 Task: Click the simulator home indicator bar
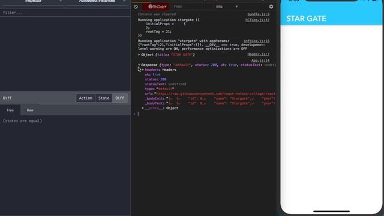(331, 211)
